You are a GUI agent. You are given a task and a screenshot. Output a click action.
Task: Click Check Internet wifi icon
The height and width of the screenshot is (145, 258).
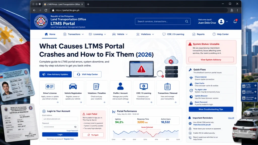[x=191, y=78]
